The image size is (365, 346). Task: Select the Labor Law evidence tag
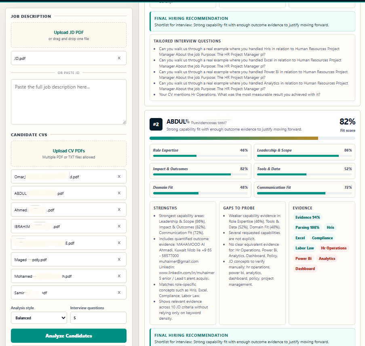(x=304, y=248)
